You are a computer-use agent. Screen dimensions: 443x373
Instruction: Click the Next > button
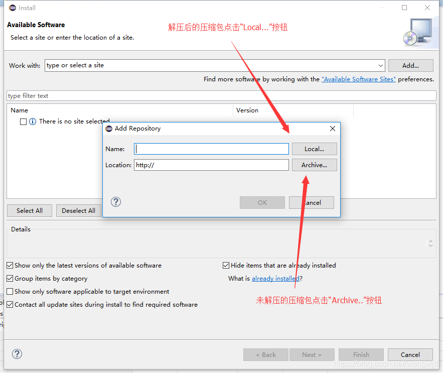pos(312,354)
